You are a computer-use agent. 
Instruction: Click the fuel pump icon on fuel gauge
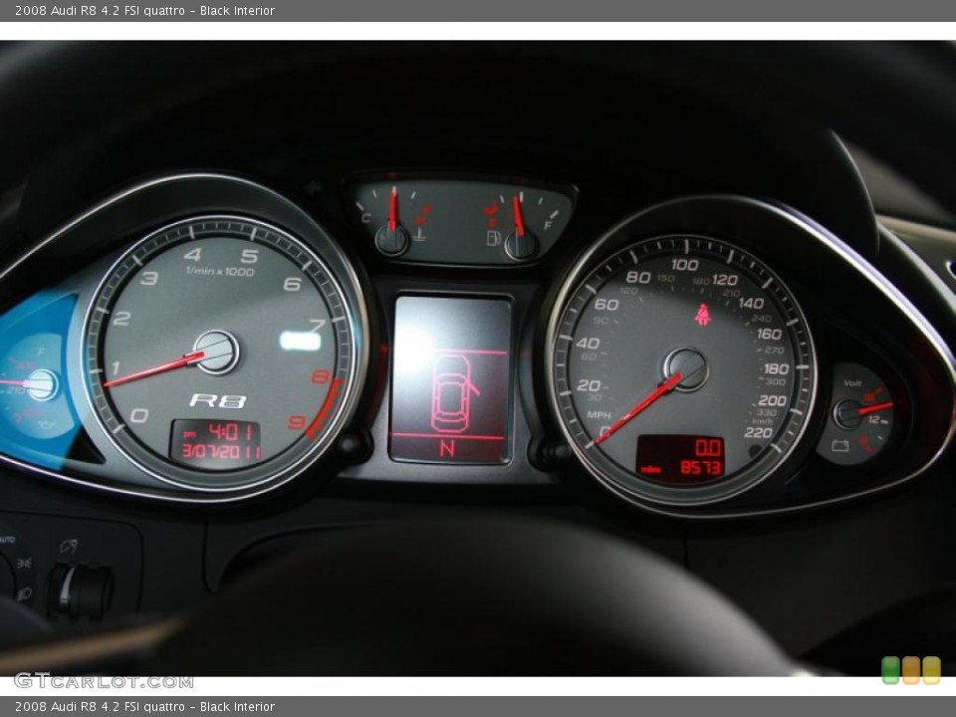[x=493, y=237]
